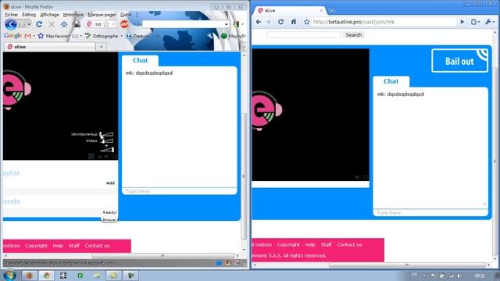Toggle the speaker icon in Chrome player
This screenshot has width=500, height=281.
click(x=358, y=177)
